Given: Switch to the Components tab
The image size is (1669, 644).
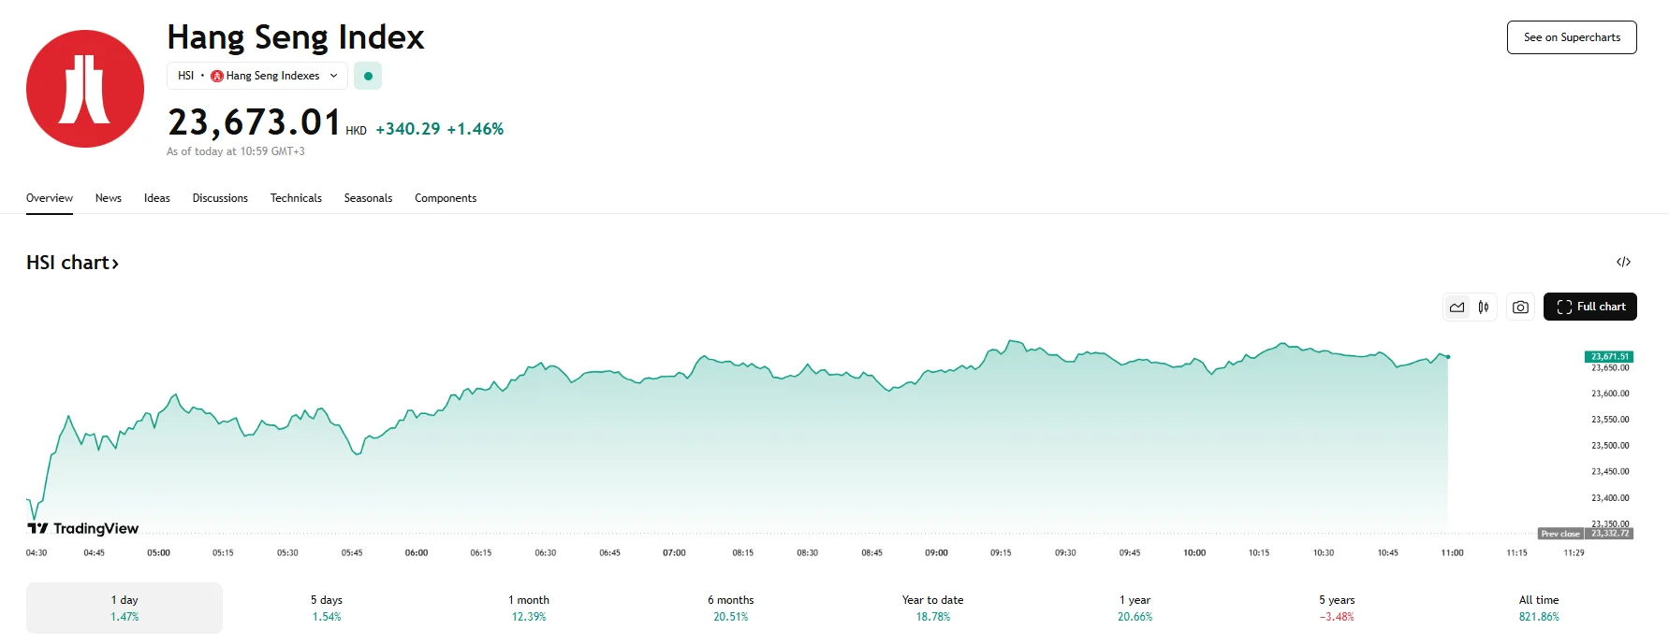Looking at the screenshot, I should tap(446, 198).
